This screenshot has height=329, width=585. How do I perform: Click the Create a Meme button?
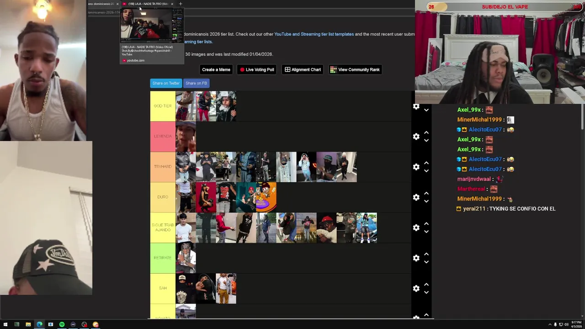pyautogui.click(x=216, y=69)
